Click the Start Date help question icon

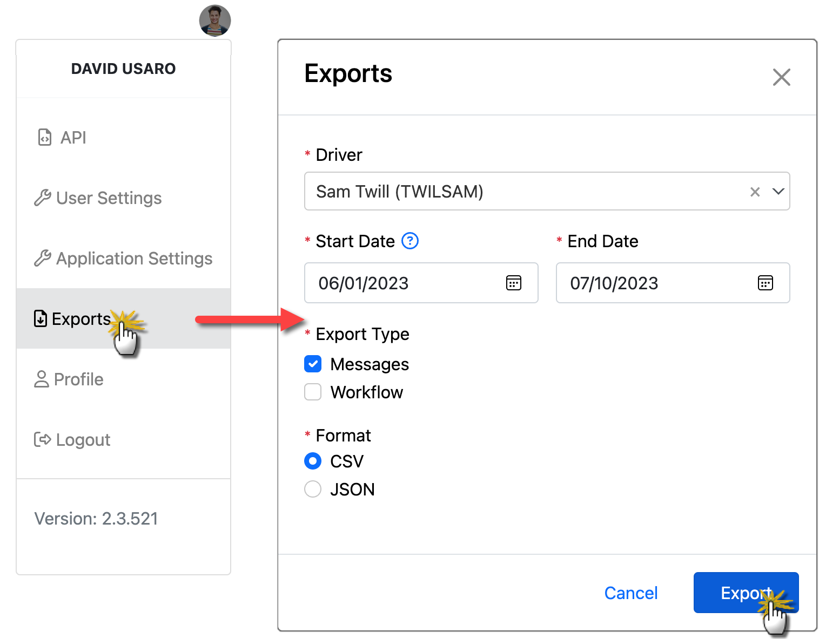410,241
